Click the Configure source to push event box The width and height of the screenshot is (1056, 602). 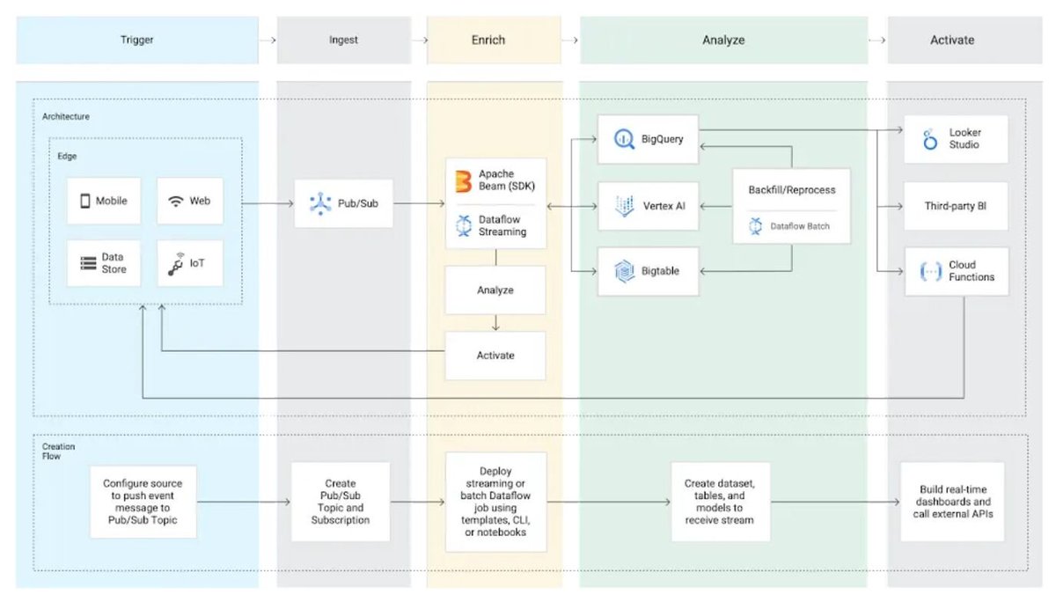click(x=143, y=502)
